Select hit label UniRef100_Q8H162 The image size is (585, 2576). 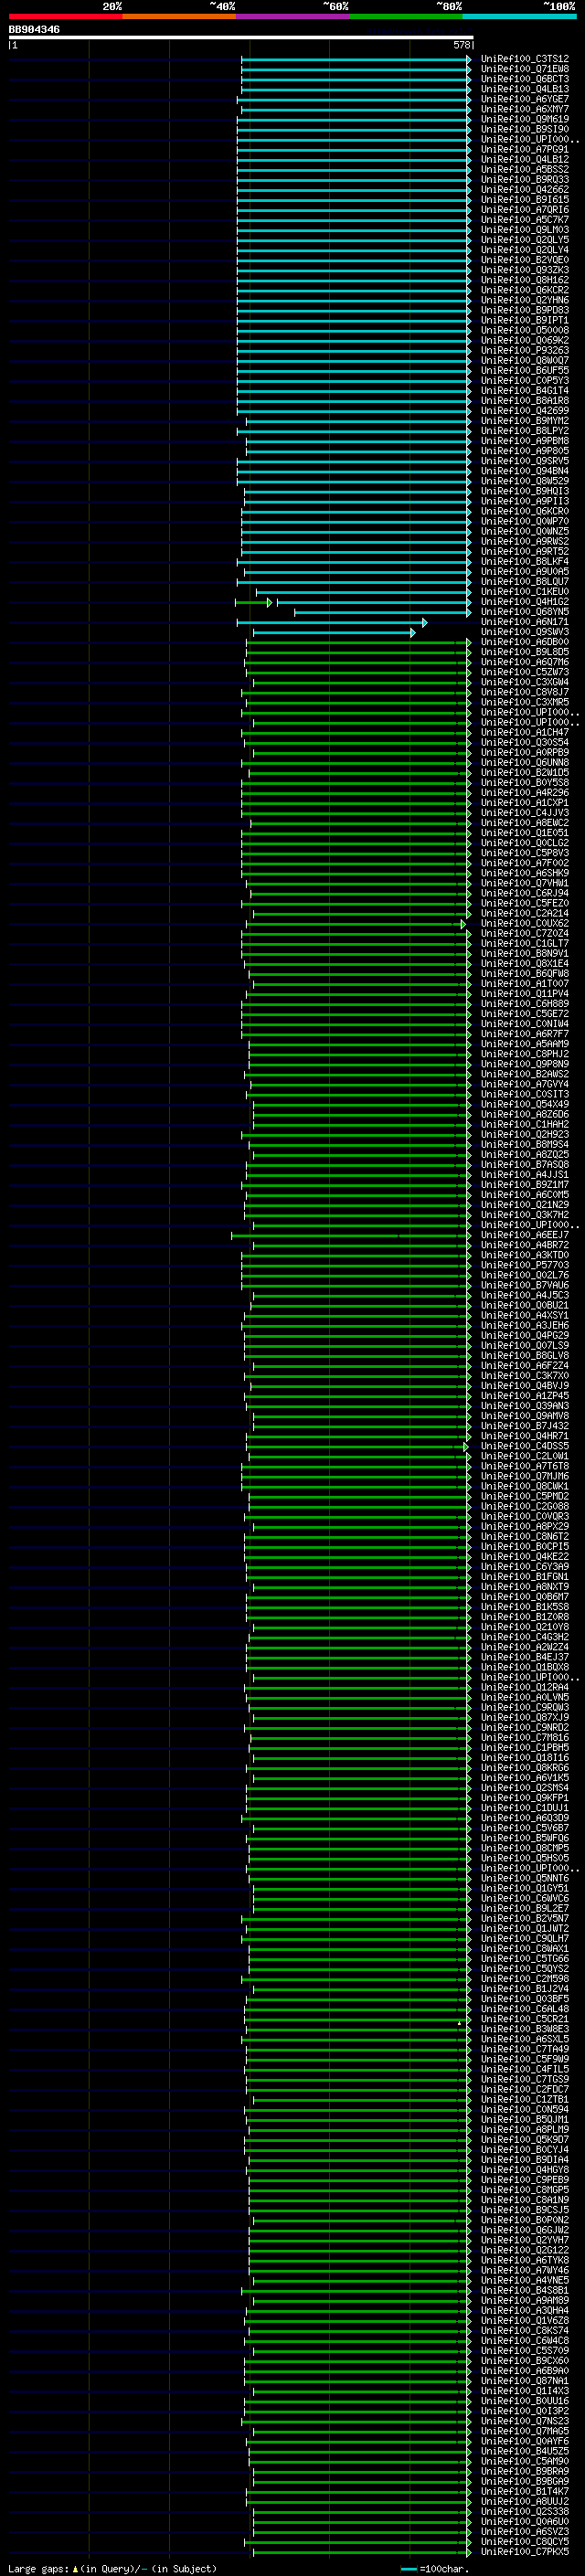[524, 280]
